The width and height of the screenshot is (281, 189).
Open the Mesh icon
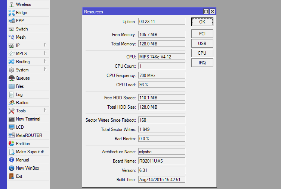[12, 37]
